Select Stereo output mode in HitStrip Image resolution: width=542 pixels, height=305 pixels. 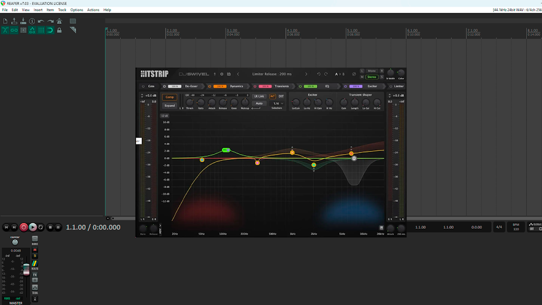372,77
